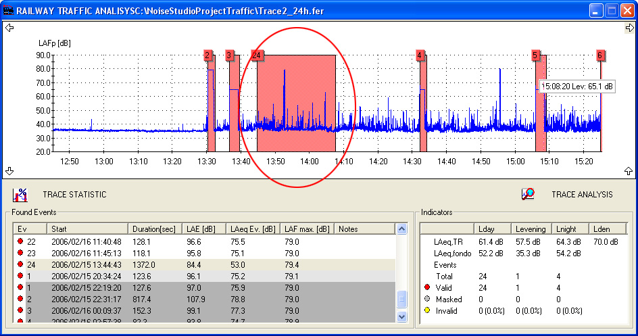
Task: Select event marker 3 on the chart
Action: [x=229, y=55]
